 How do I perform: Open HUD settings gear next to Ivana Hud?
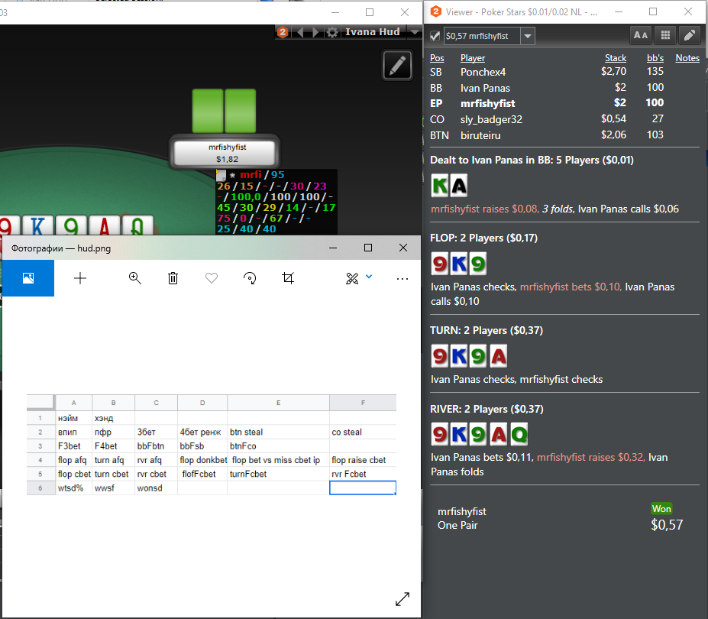coord(332,32)
